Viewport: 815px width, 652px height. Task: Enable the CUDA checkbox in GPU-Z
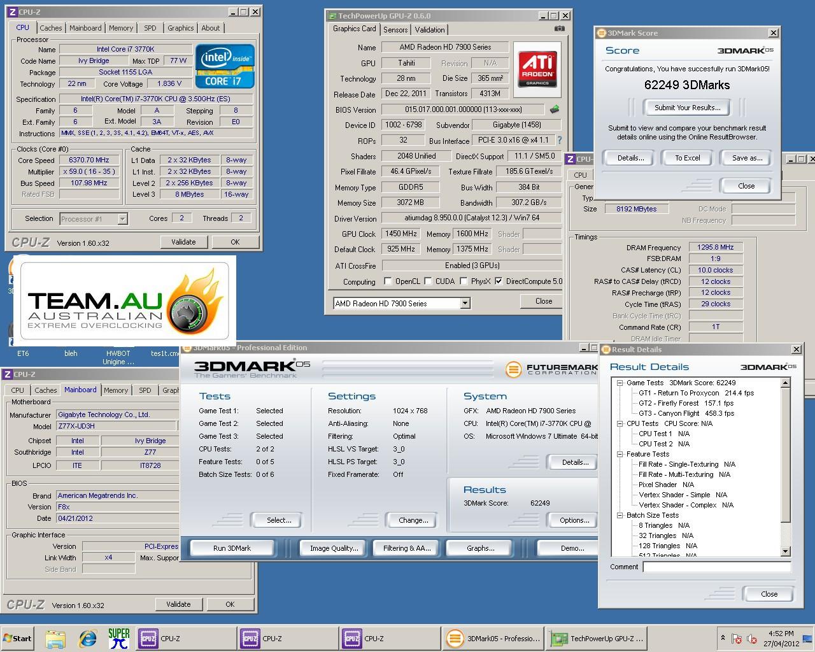pyautogui.click(x=429, y=281)
